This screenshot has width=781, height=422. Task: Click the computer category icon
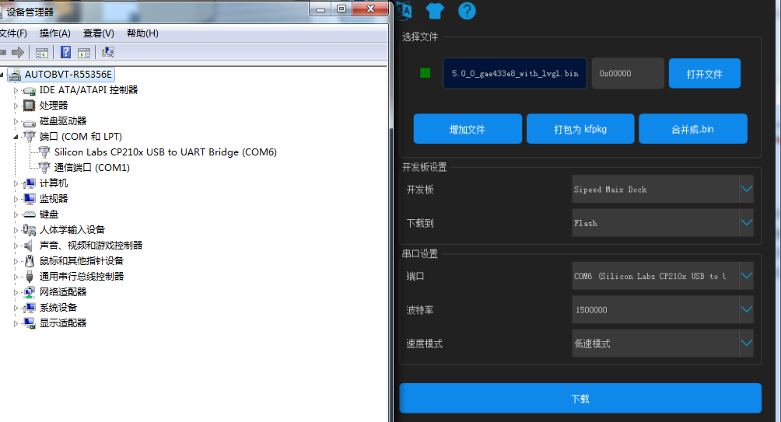(30, 183)
